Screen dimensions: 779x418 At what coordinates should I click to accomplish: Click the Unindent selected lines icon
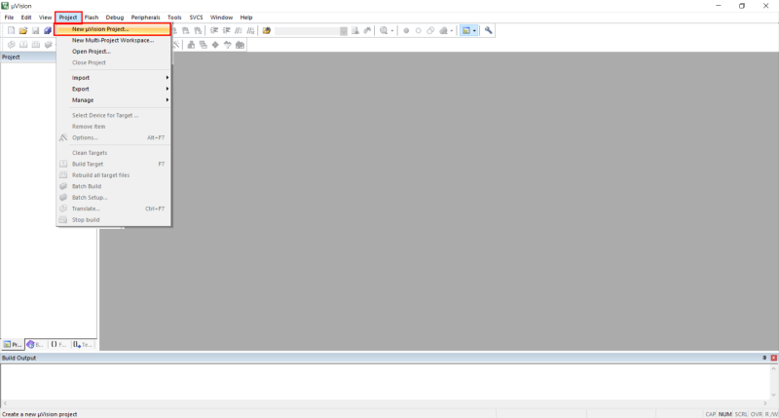pos(226,31)
